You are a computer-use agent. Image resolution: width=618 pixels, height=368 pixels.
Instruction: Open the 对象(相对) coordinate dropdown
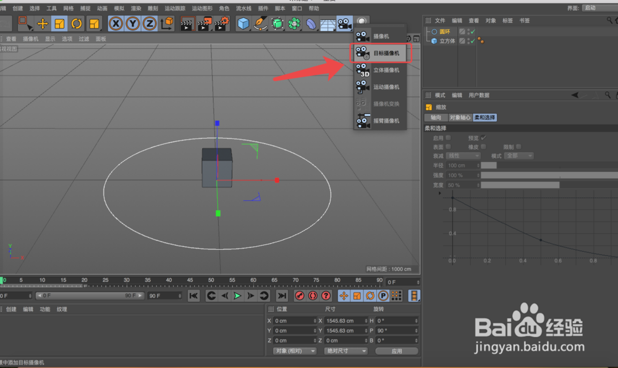point(295,351)
